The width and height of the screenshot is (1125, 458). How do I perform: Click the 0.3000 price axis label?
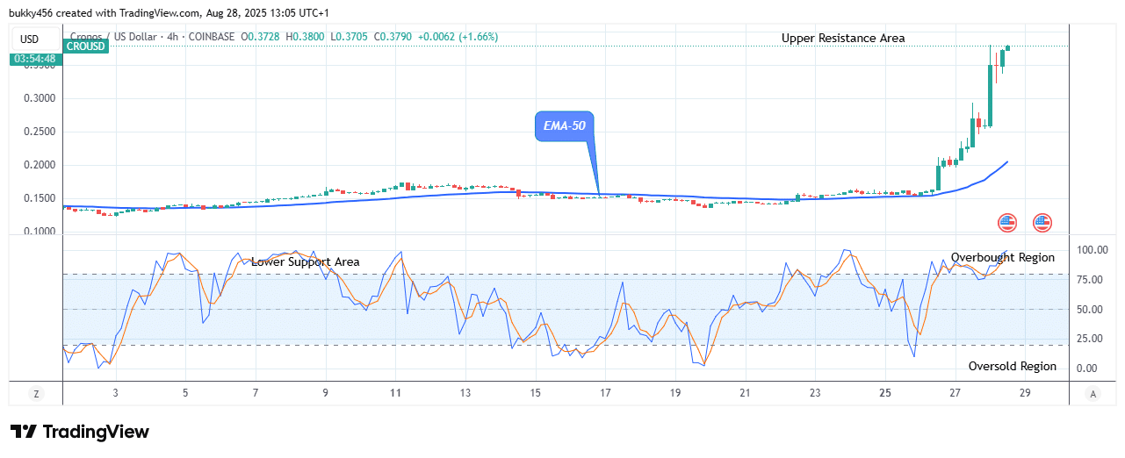[x=41, y=98]
